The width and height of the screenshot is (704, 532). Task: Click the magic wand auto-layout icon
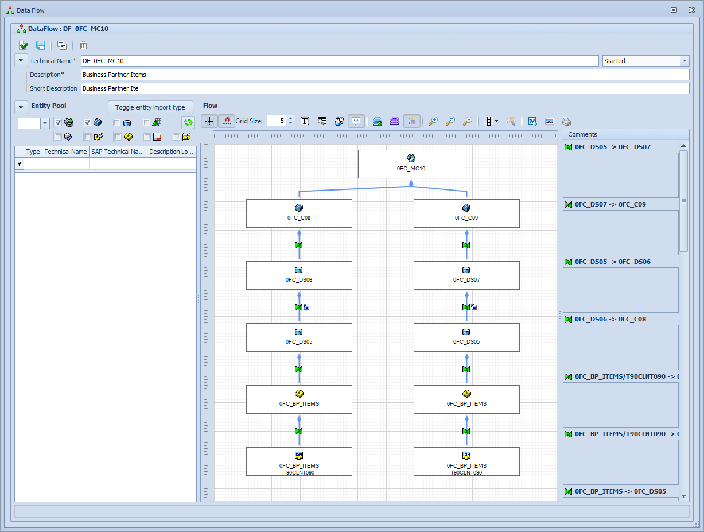click(x=511, y=121)
